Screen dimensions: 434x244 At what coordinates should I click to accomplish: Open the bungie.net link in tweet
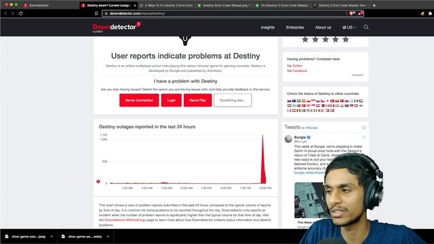309,173
